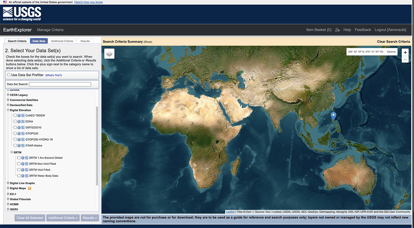The image size is (414, 228).
Task: Show coverage map icon for SRTM Void Filled
Action: (x=27, y=170)
